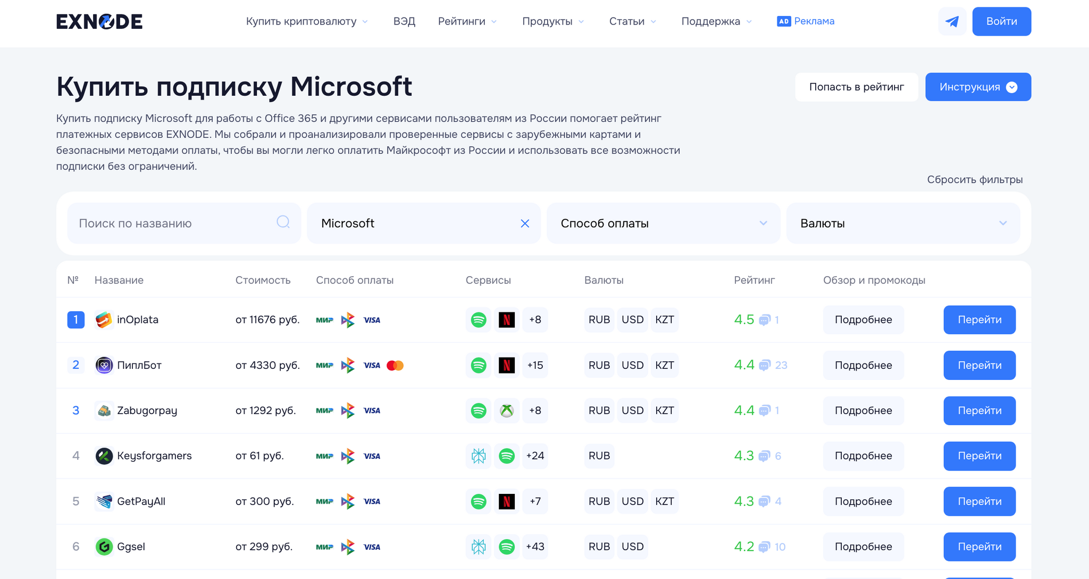This screenshot has height=579, width=1089.
Task: Expand the Инструкция dropdown button
Action: point(977,87)
